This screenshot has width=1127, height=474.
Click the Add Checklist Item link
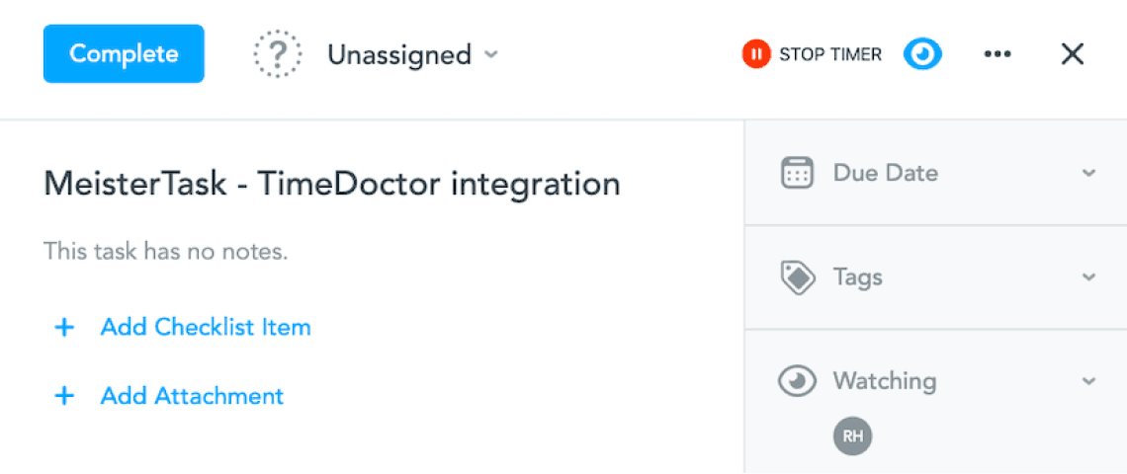206,328
